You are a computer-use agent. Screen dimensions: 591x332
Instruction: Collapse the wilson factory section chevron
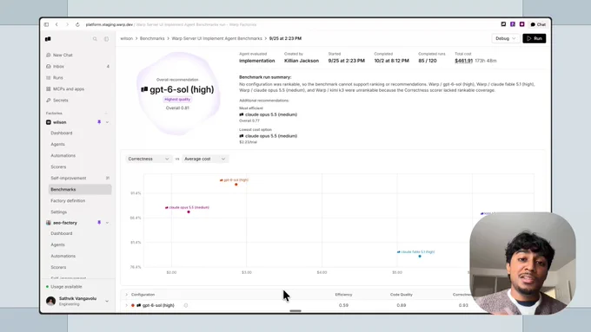[x=107, y=122]
